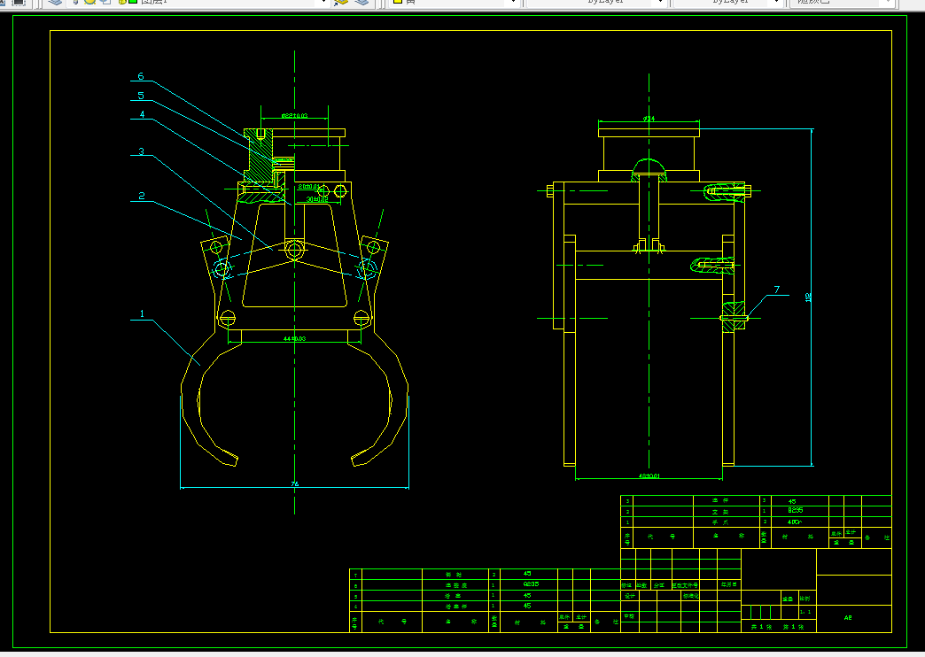Viewport: 925px width, 657px height.
Task: Select part callout number 6
Action: point(140,76)
